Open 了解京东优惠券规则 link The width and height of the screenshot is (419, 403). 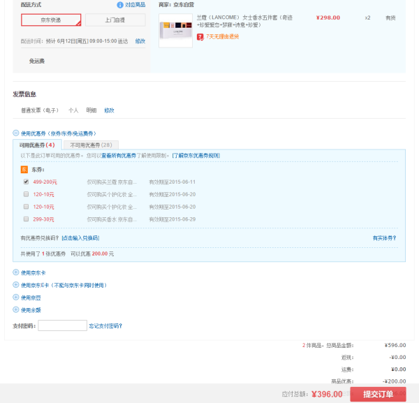coord(196,156)
